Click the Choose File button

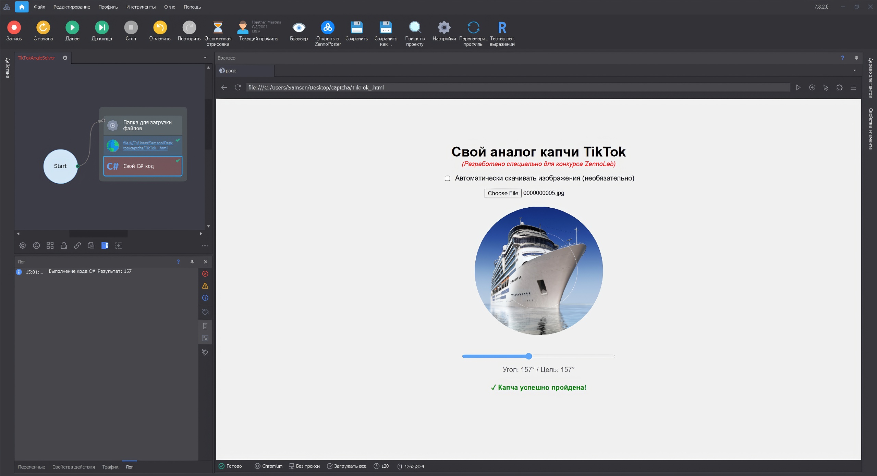click(502, 193)
